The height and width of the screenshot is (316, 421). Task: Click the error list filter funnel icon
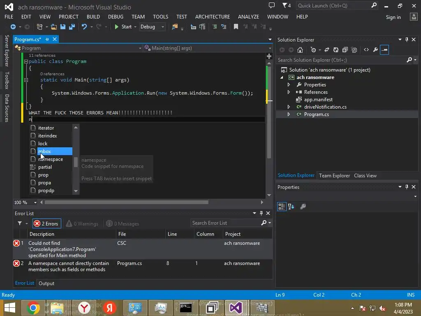tap(20, 223)
